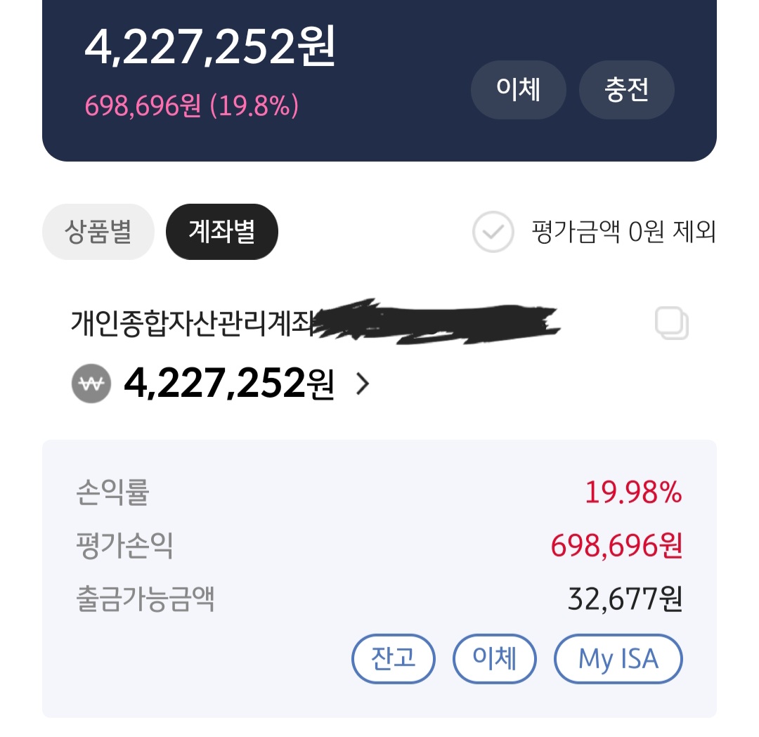Select the 계좌별 tab
Viewport: 759px width, 737px height.
click(221, 232)
